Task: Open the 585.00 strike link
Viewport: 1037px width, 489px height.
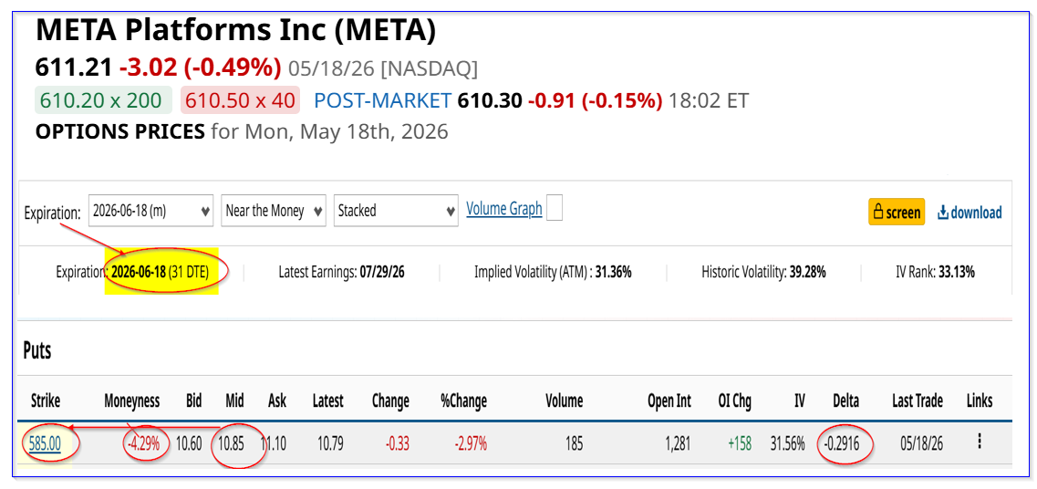Action: coord(46,442)
